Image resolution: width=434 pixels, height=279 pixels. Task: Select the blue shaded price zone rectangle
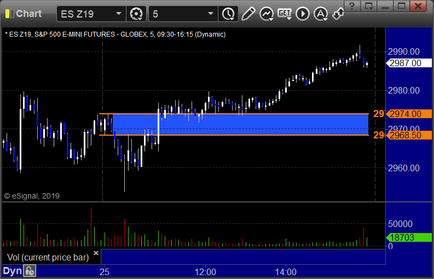click(x=240, y=125)
